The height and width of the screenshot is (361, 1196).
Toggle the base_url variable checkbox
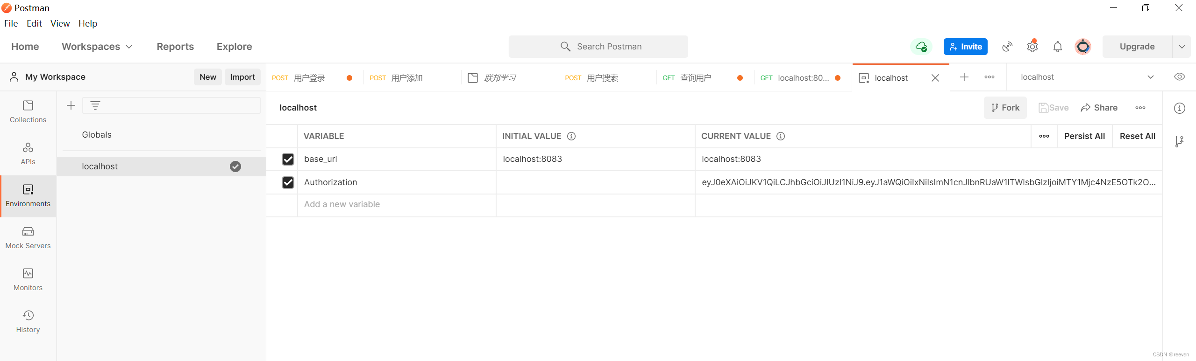click(x=288, y=160)
